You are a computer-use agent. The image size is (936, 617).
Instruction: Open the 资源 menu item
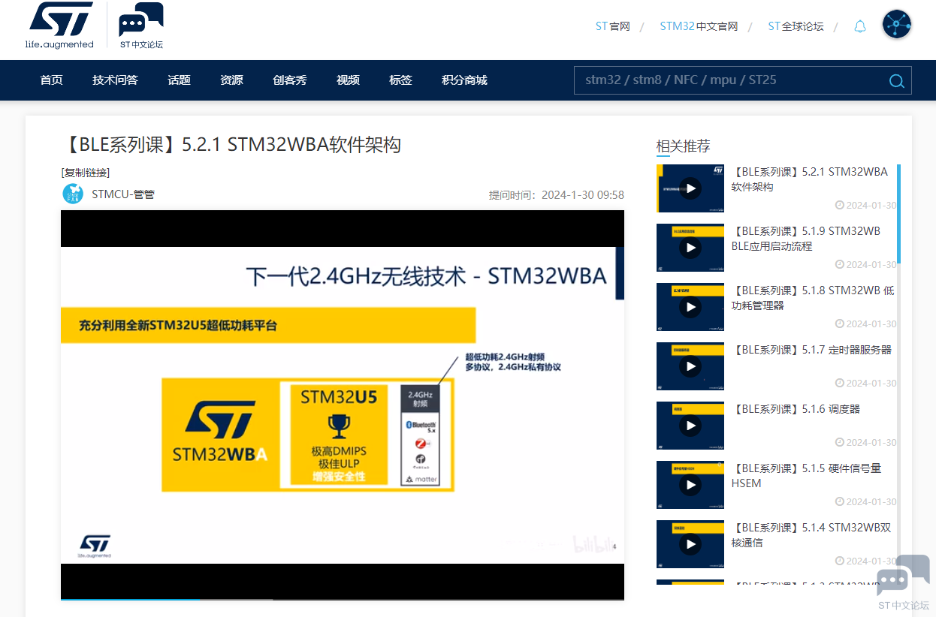[231, 80]
